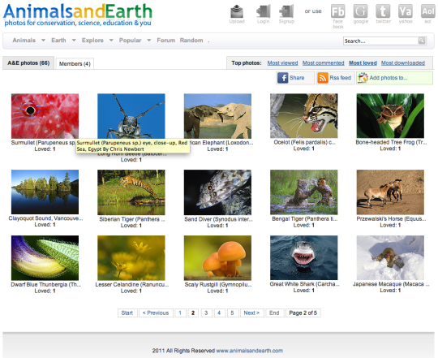The image size is (438, 358).
Task: Open the African Elephant thumbnail
Action: [x=217, y=116]
